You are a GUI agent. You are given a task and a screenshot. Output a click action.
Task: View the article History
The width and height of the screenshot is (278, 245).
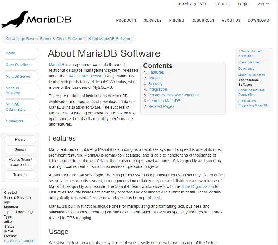pos(20,140)
